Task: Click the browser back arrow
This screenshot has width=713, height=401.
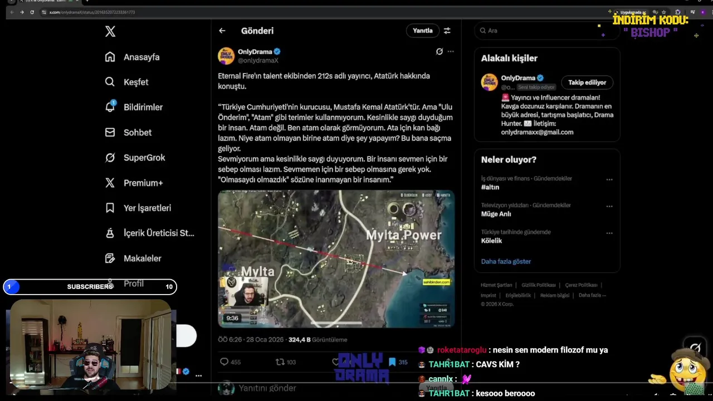Action: tap(12, 12)
